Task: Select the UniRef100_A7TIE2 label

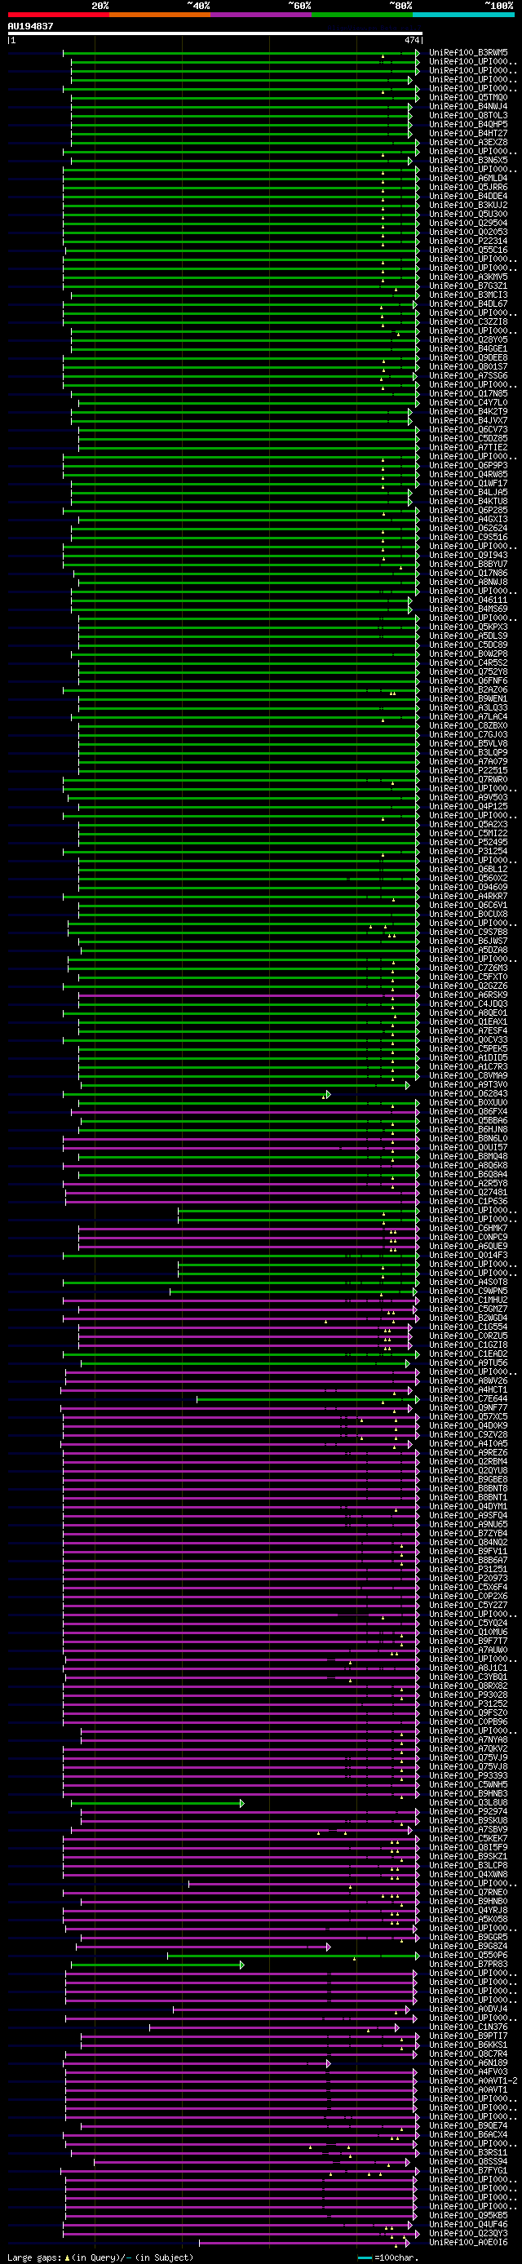Action: (x=468, y=447)
